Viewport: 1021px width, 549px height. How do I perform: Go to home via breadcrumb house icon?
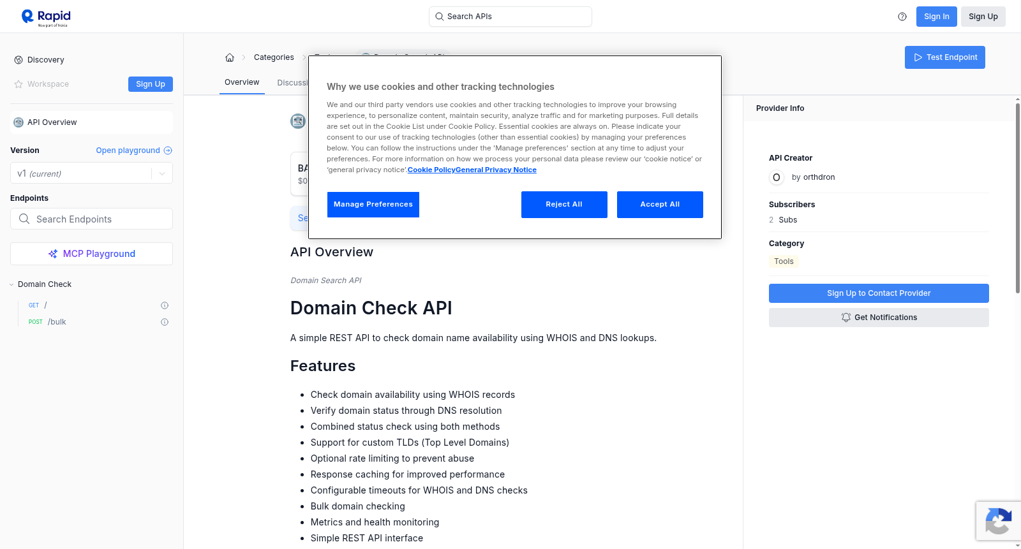coord(230,57)
